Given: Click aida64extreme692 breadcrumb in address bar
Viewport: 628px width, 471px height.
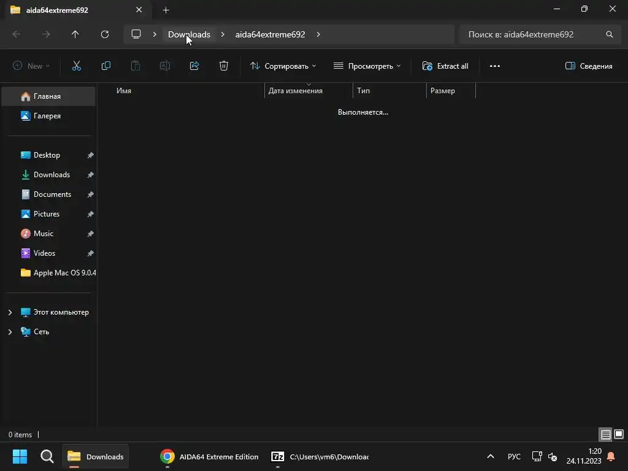Looking at the screenshot, I should 270,34.
